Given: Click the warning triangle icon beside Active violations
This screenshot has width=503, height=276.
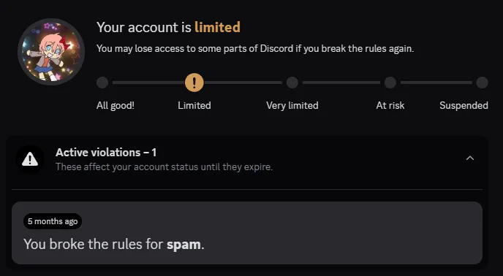Looking at the screenshot, I should (30, 159).
